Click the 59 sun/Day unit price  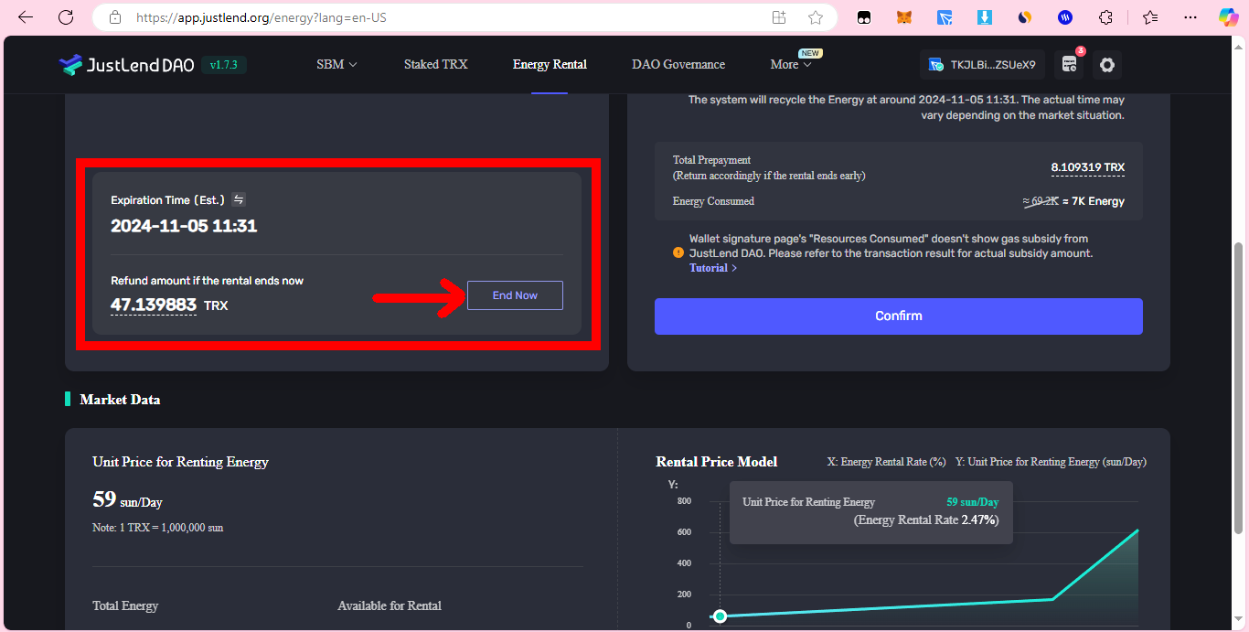(128, 499)
